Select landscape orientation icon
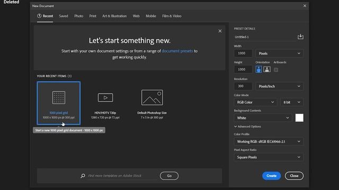Image resolution: width=339 pixels, height=190 pixels. tap(267, 69)
